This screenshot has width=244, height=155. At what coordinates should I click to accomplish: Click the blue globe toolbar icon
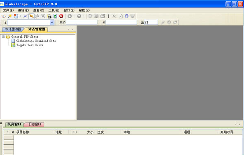coord(127,16)
